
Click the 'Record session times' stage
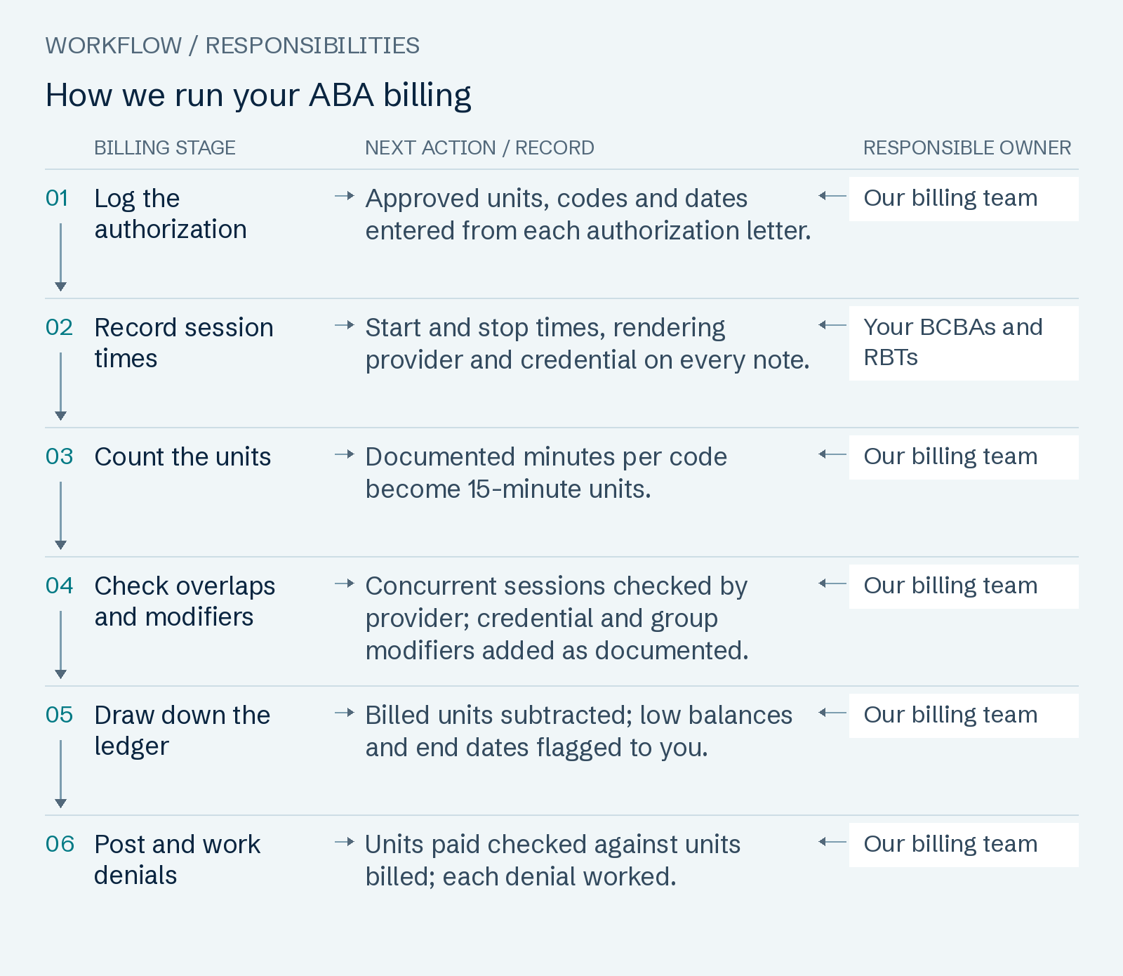click(x=184, y=343)
